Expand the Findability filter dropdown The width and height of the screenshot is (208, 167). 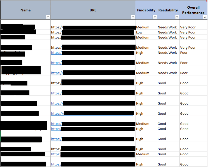(155, 17)
